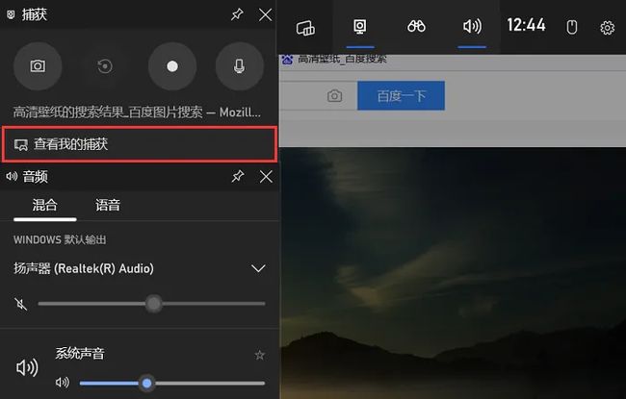
Task: Click the 百度一下 search button
Action: pos(401,96)
